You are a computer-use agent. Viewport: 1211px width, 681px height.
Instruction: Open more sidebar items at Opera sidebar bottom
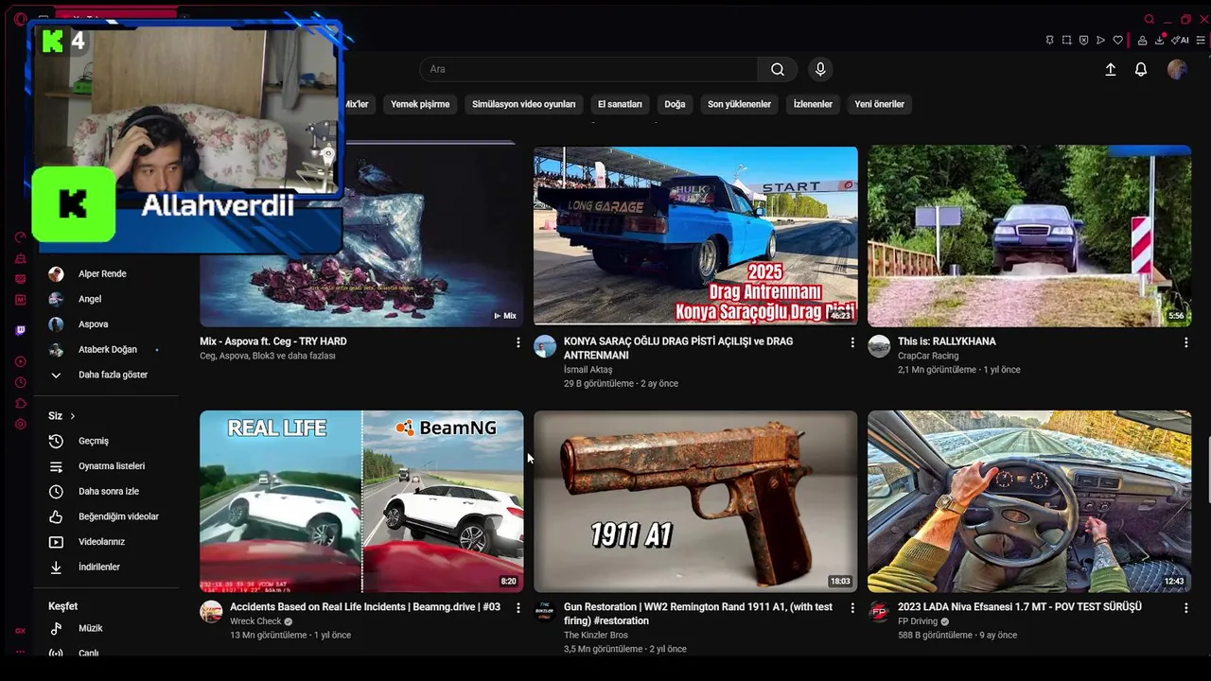[x=20, y=652]
